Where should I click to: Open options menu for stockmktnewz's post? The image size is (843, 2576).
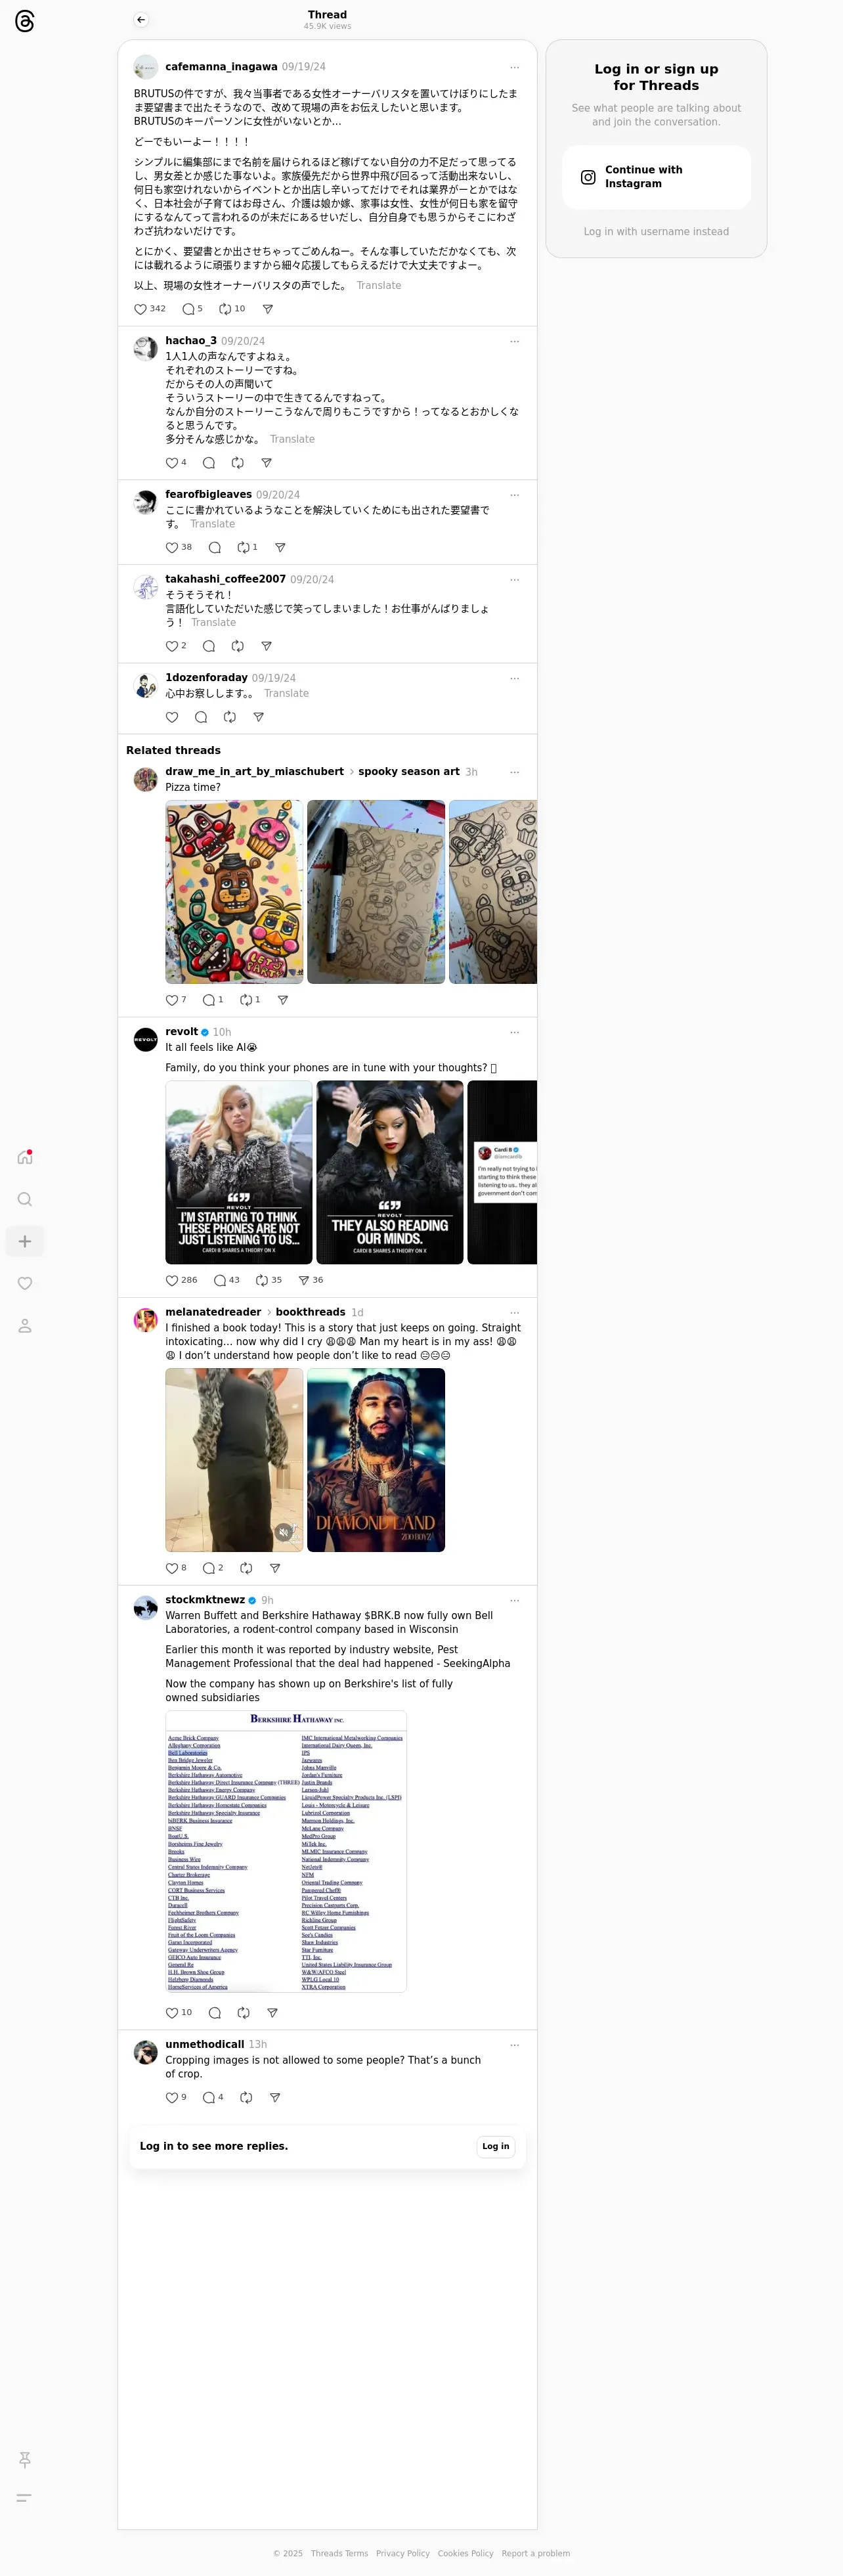515,1600
